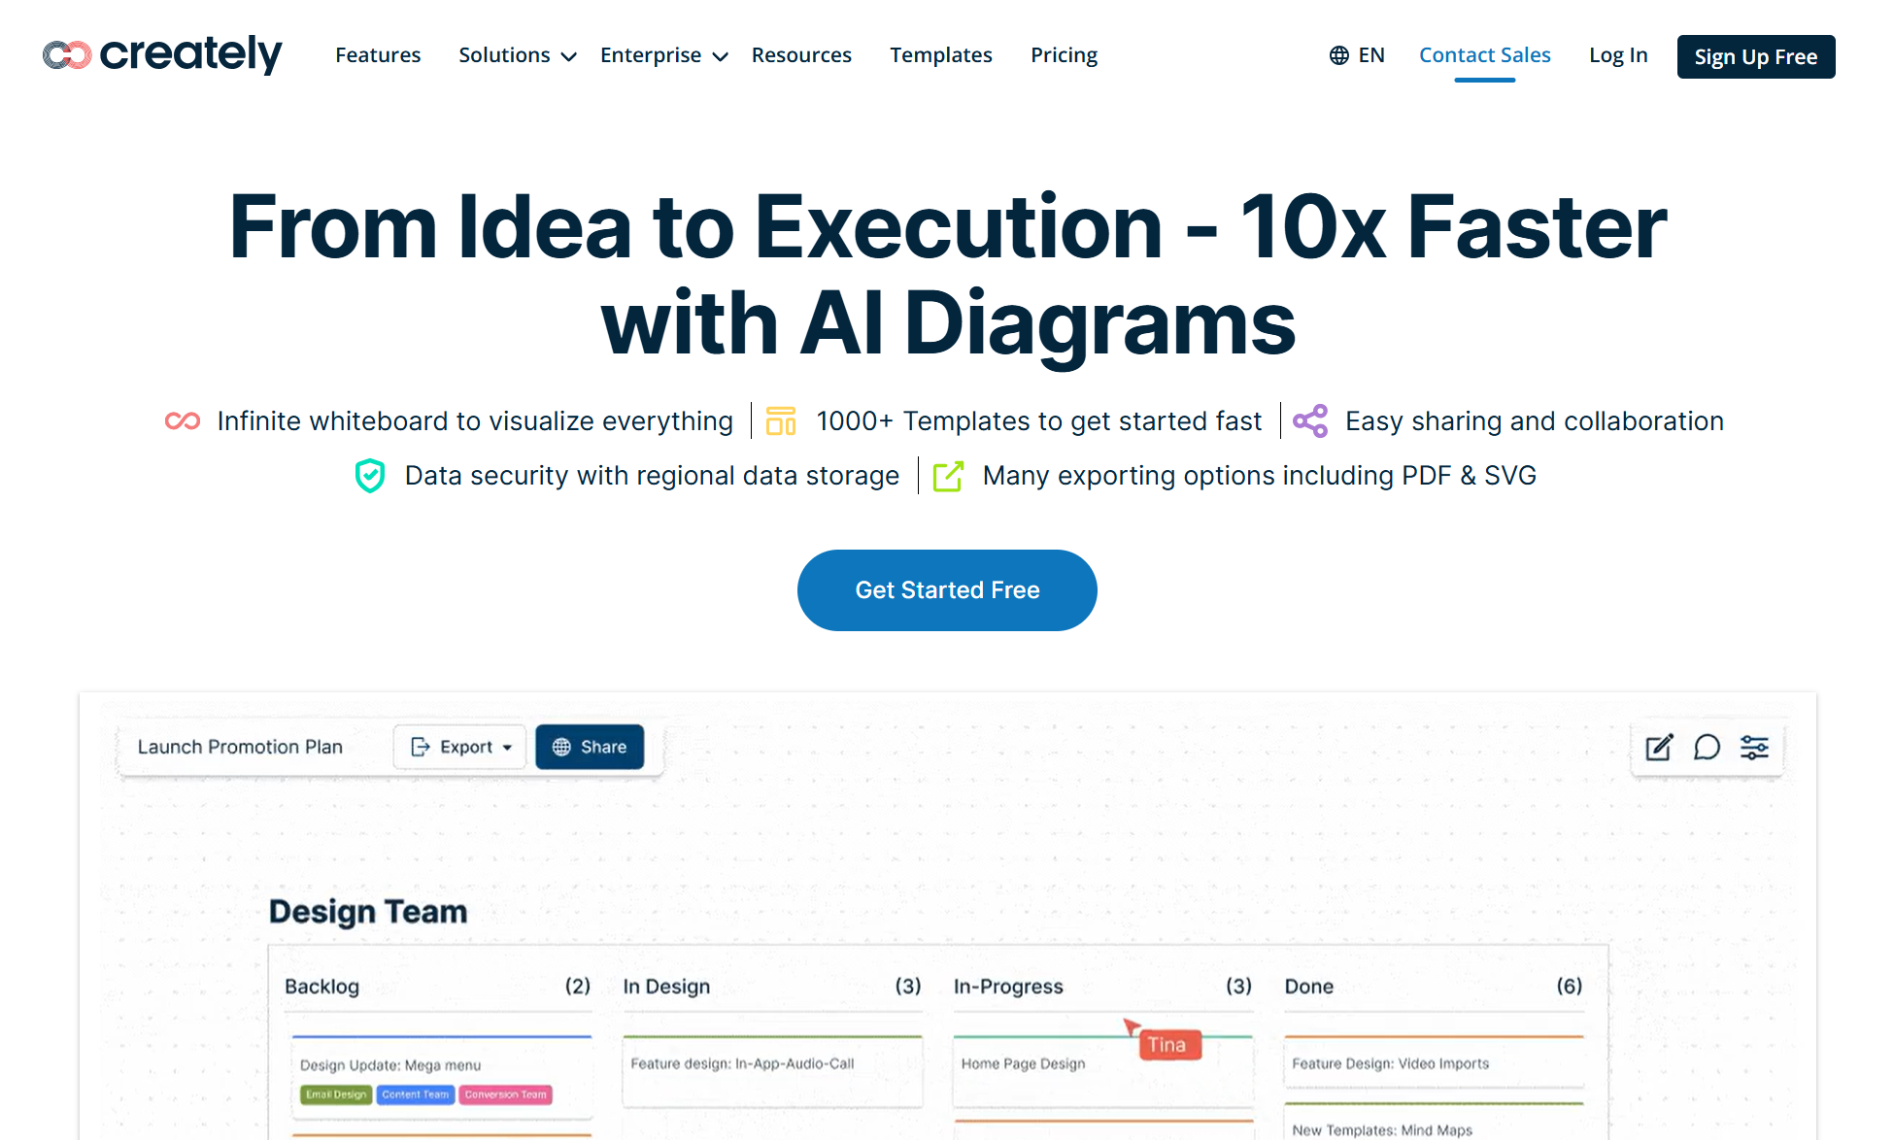This screenshot has height=1140, width=1894.
Task: Click the Content Team blue tag
Action: coord(416,1094)
